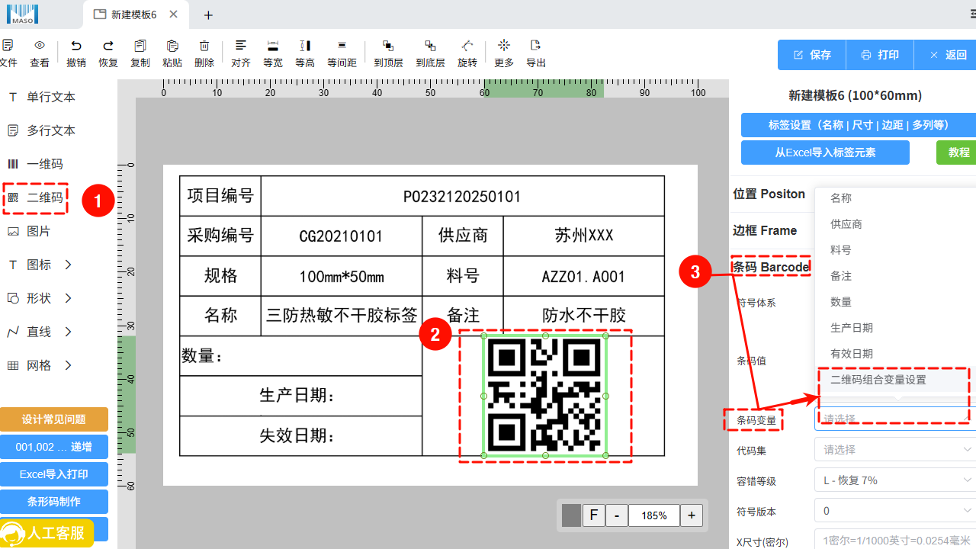Screen dimensions: 976x549
Task: Apply Equal Height (等高) tool
Action: tap(305, 53)
